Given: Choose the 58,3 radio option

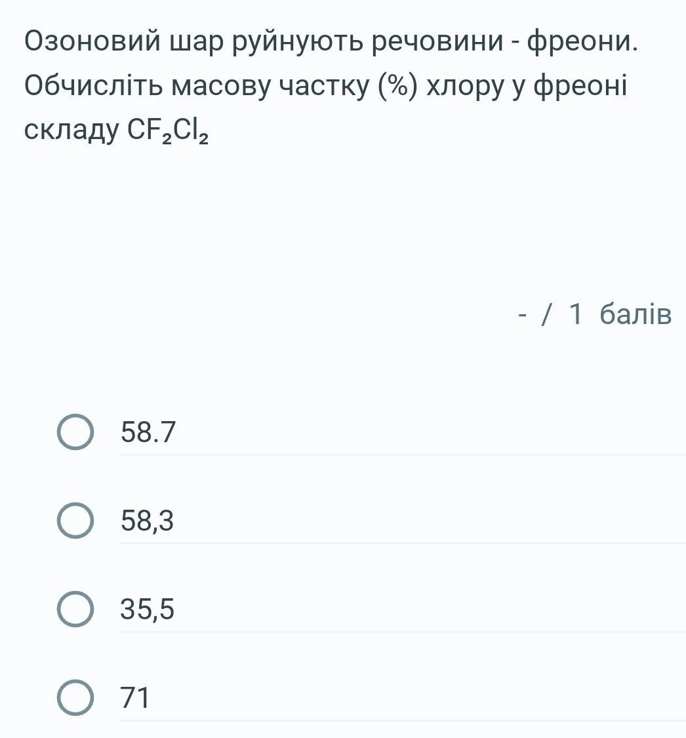Looking at the screenshot, I should pos(75,521).
